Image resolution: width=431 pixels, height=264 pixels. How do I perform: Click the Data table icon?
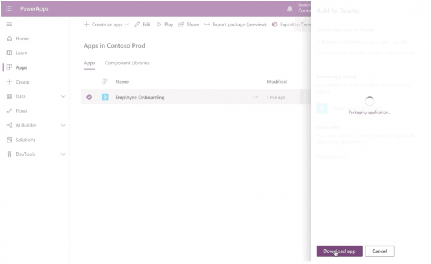click(10, 96)
